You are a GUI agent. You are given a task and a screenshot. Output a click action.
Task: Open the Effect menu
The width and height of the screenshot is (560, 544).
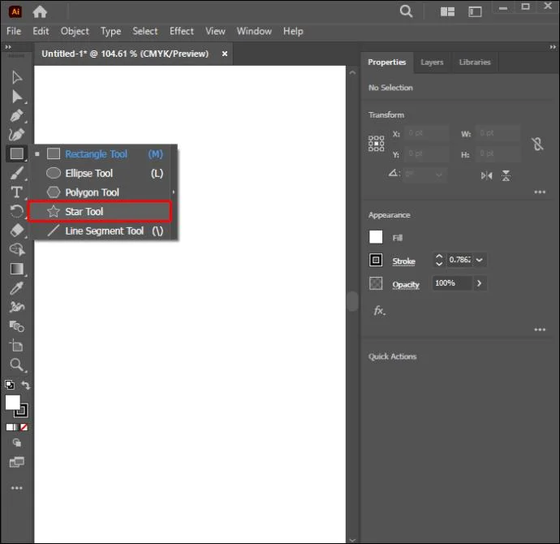coord(182,31)
